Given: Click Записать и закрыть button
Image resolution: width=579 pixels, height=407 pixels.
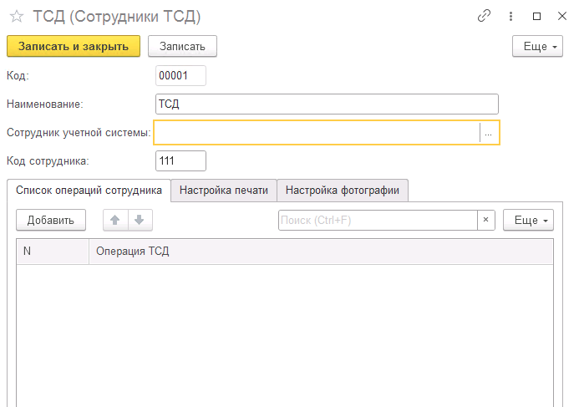Looking at the screenshot, I should pos(74,46).
